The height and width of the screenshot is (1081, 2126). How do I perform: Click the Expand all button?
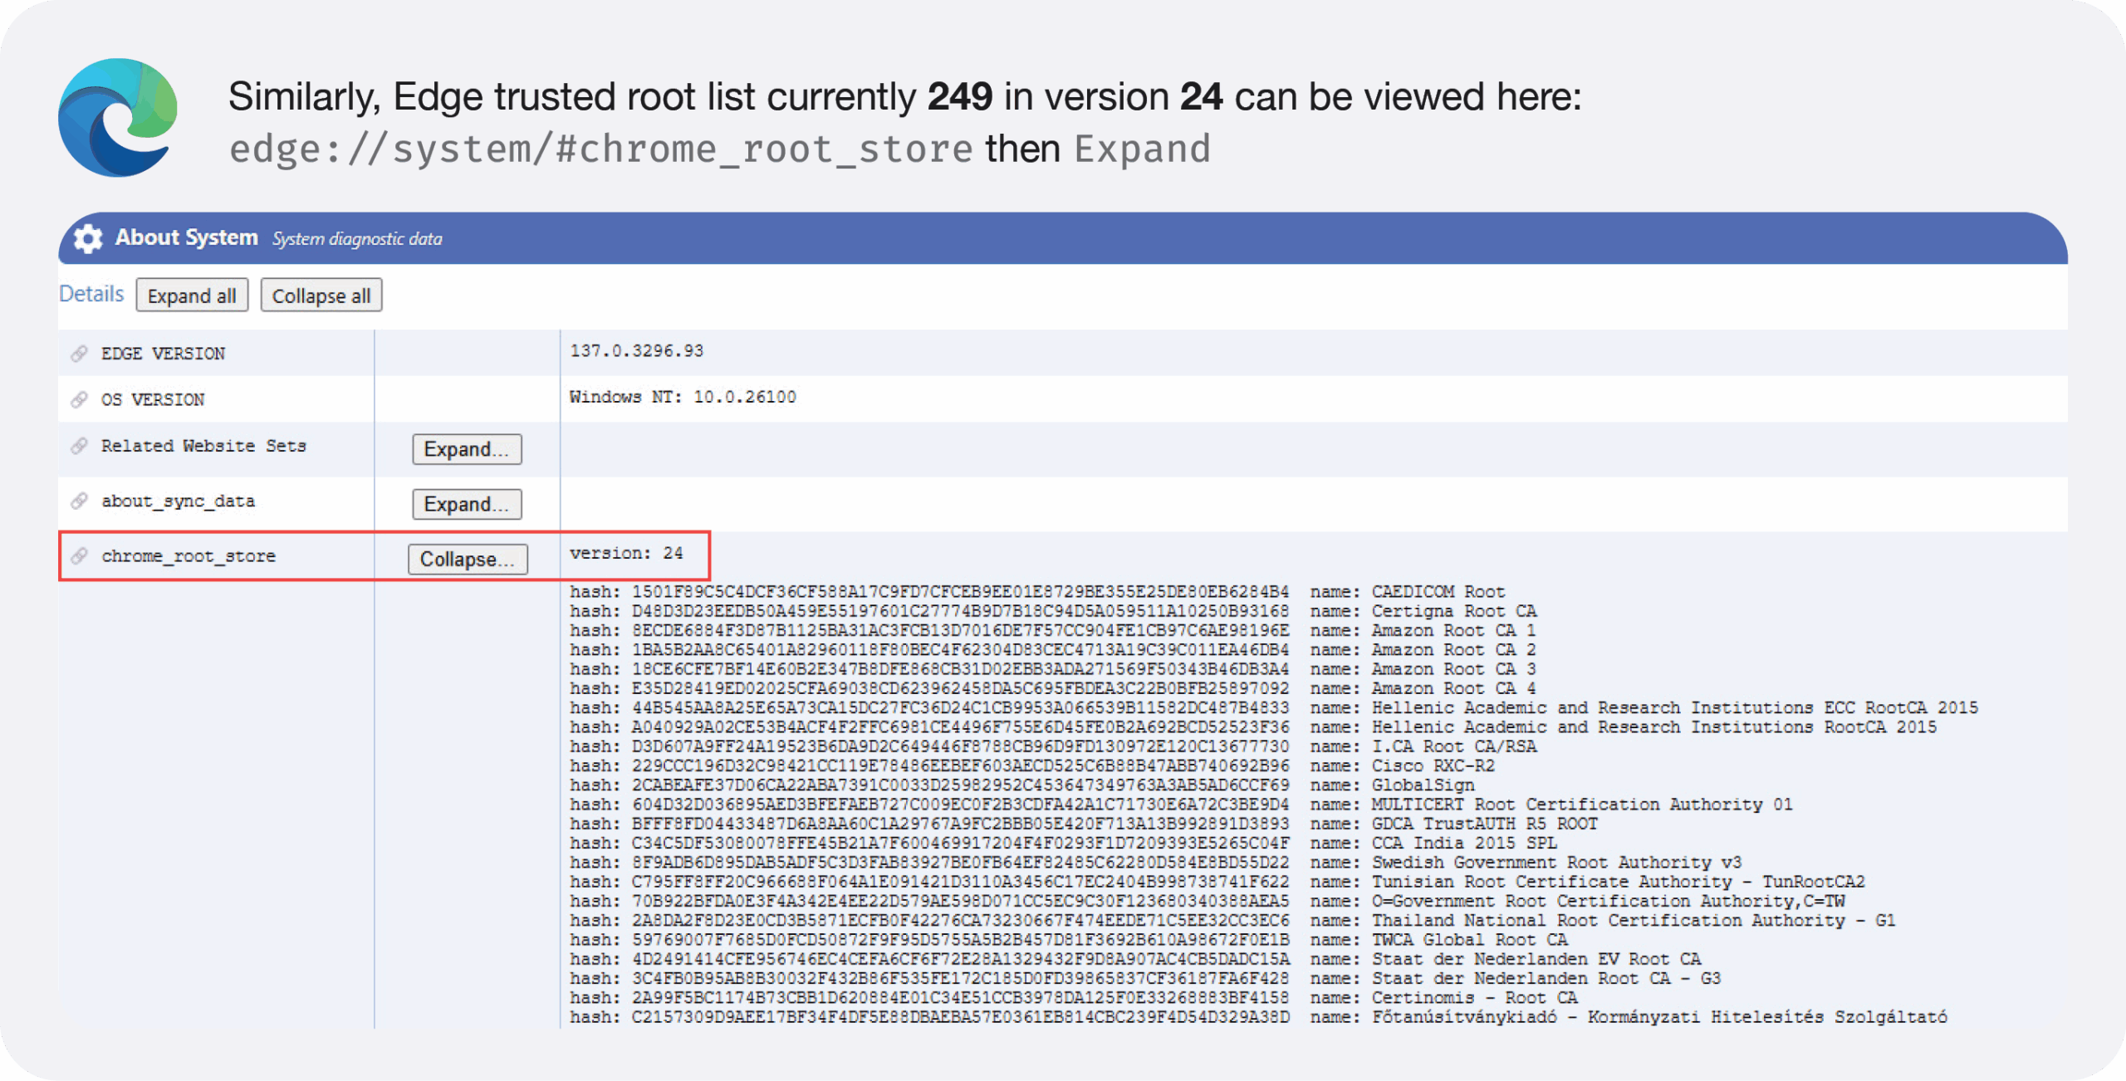pos(192,296)
